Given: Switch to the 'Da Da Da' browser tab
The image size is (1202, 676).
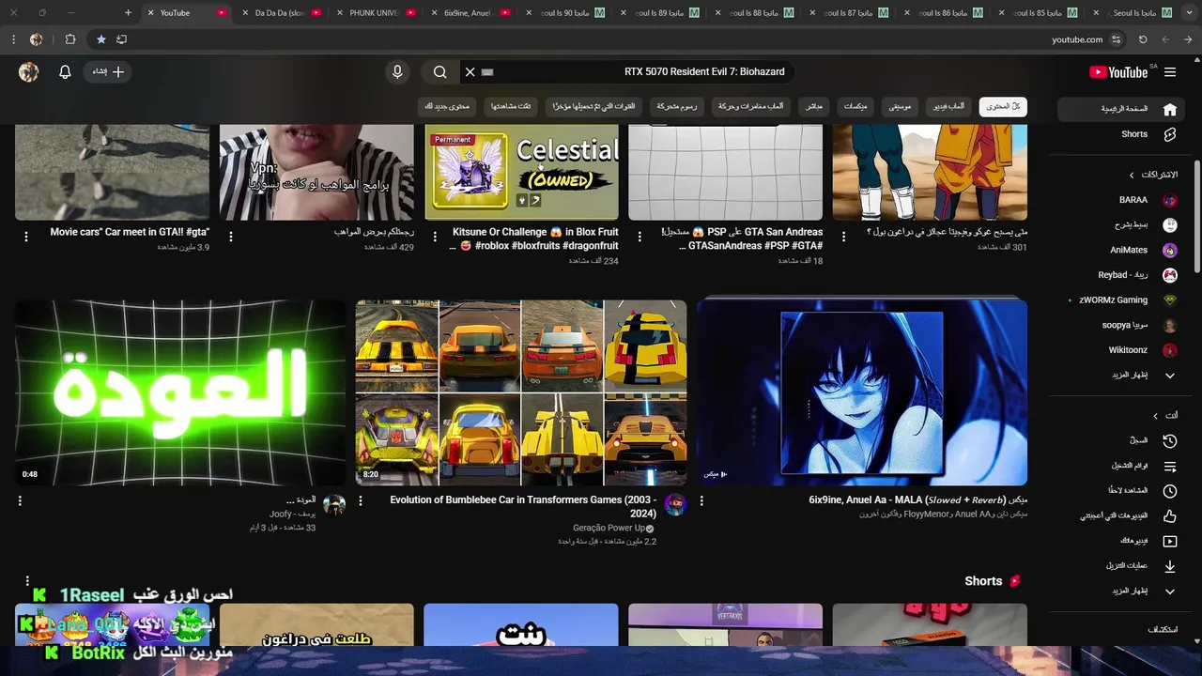Looking at the screenshot, I should tap(280, 13).
